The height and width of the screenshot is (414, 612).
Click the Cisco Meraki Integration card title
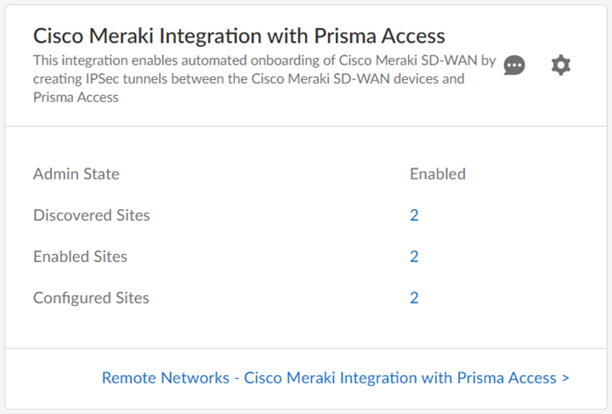239,36
